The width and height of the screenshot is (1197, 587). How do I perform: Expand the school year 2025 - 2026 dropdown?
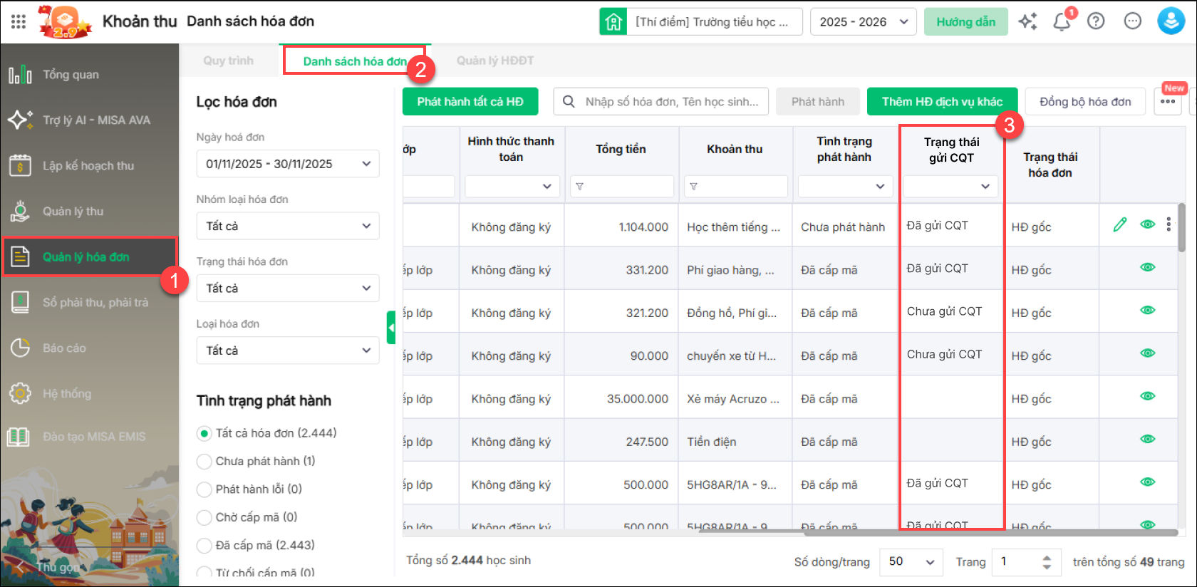863,22
